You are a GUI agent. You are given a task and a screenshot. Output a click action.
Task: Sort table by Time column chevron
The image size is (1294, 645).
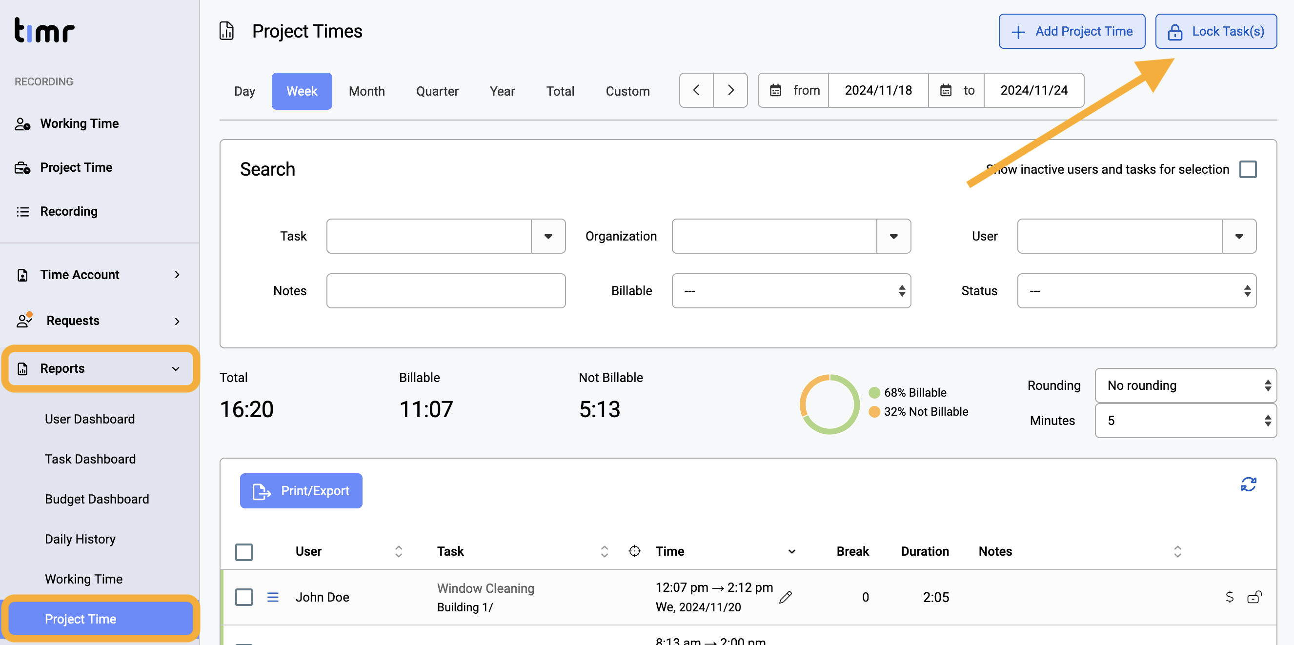pyautogui.click(x=792, y=551)
